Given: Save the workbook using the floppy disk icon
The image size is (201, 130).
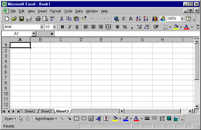Looking at the screenshot, I should click(x=22, y=19).
